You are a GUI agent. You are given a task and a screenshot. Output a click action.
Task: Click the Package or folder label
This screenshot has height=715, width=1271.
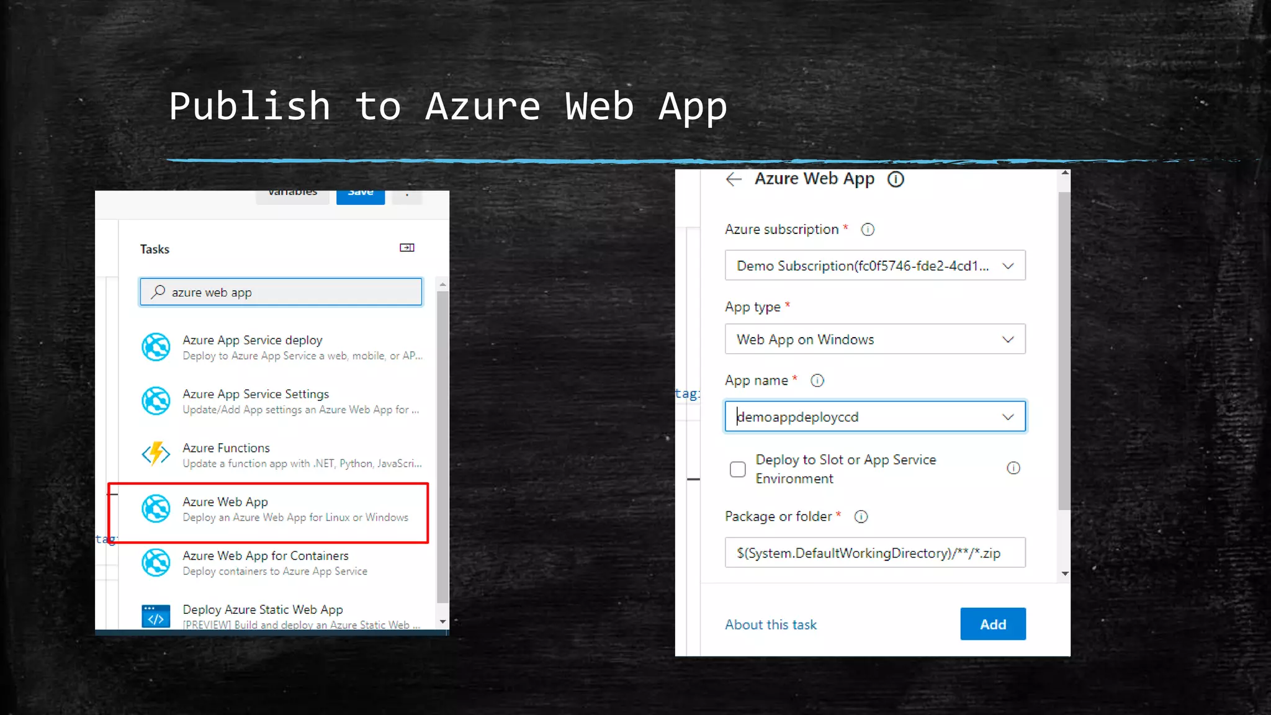(x=778, y=516)
